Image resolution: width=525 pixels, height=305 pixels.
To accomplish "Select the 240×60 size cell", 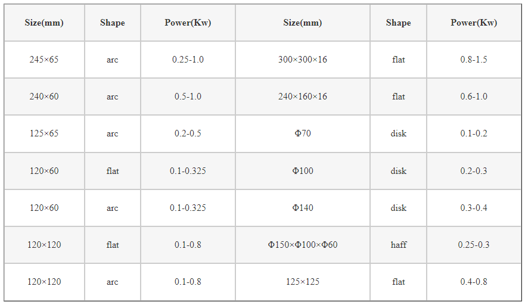I will click(x=44, y=97).
